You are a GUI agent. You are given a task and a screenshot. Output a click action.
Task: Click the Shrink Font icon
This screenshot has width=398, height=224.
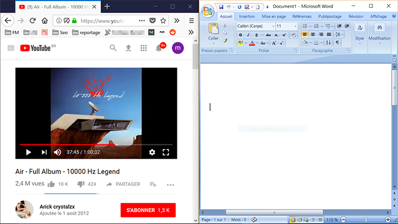point(281,43)
